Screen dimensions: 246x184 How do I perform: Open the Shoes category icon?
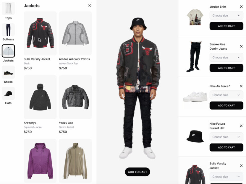(8, 72)
